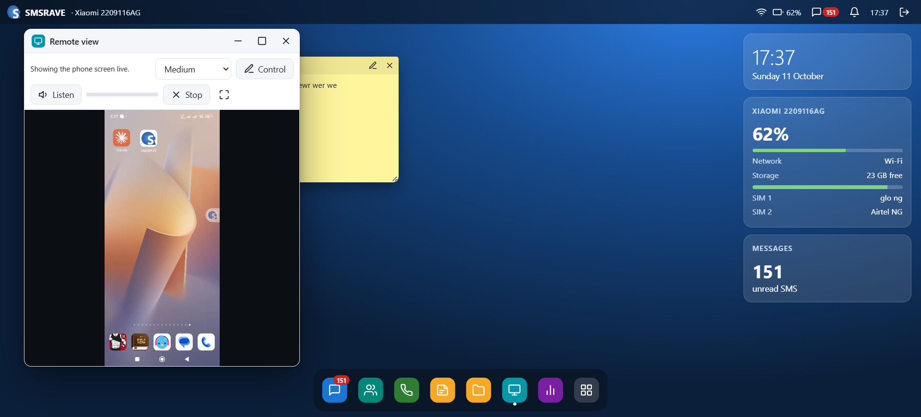Click the notification bell in top bar
Image resolution: width=921 pixels, height=417 pixels.
(x=854, y=12)
